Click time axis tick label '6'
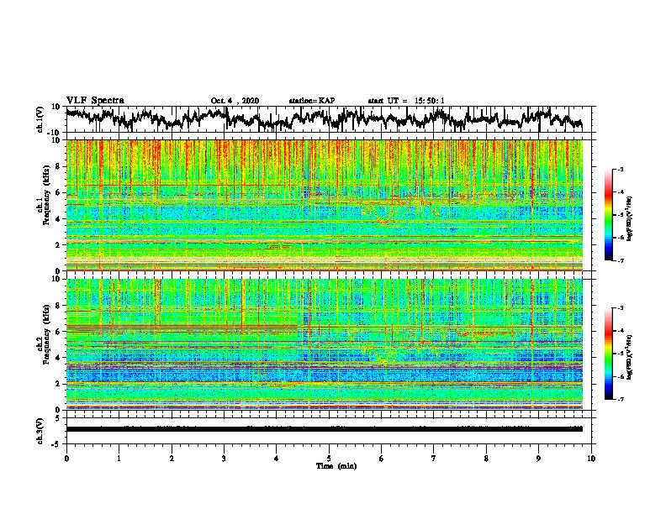This screenshot has height=514, width=666. 382,458
